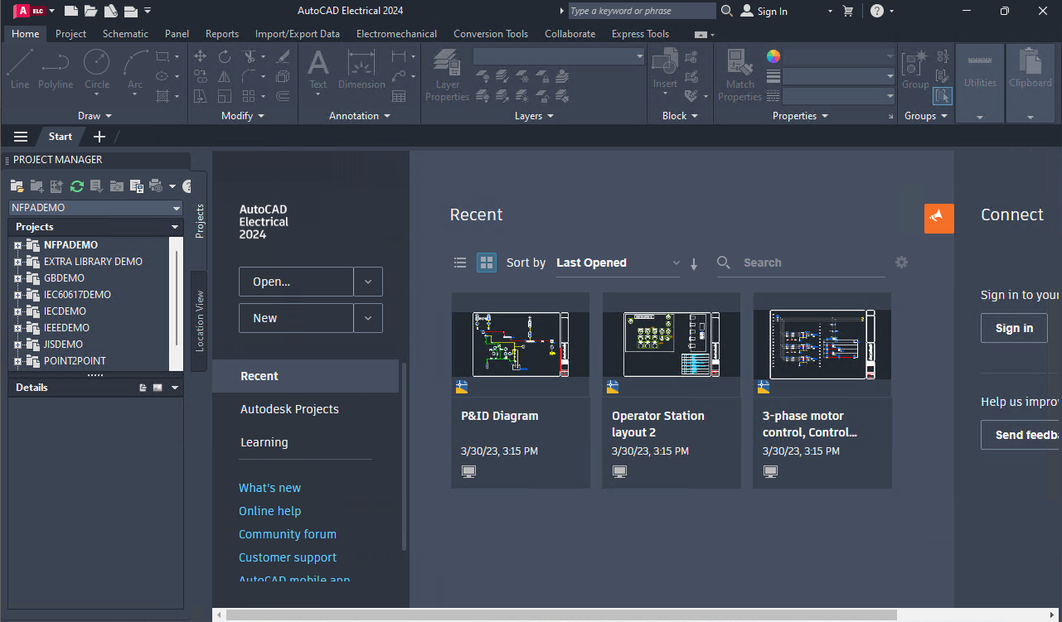Click the Object Color wheel in Properties panel
This screenshot has width=1062, height=622.
[x=773, y=56]
